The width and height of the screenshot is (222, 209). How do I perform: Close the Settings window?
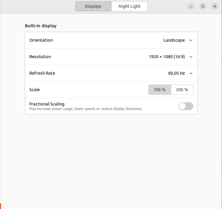tap(215, 6)
